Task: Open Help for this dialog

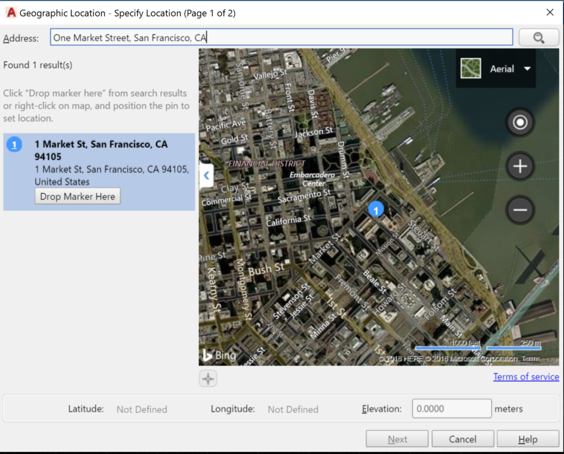Action: pyautogui.click(x=528, y=439)
